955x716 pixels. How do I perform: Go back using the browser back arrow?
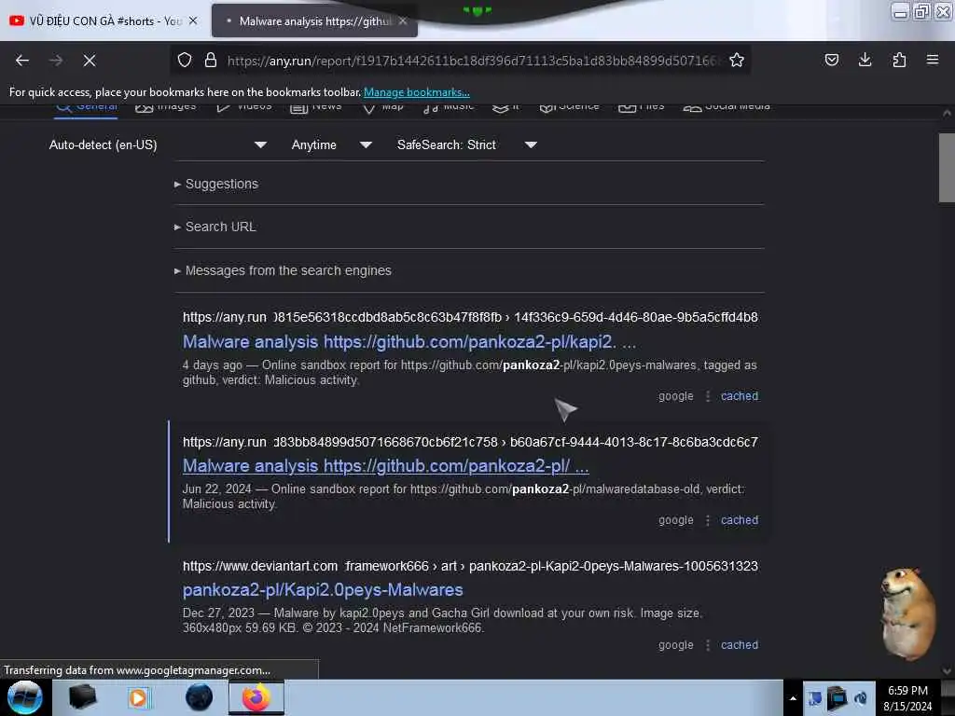tap(22, 61)
